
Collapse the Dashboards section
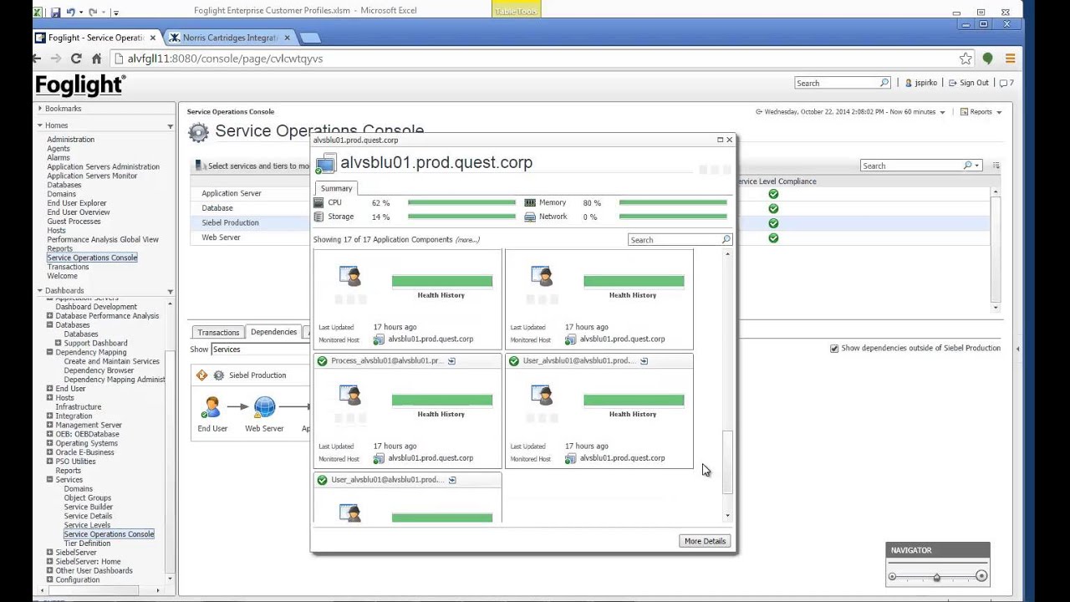39,291
